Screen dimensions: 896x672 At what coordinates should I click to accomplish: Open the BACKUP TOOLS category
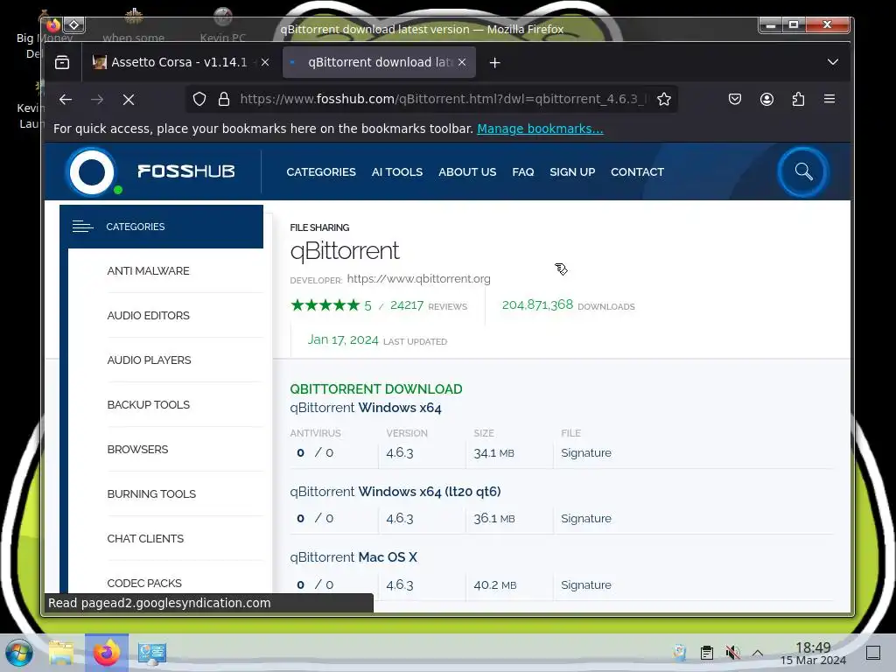(x=148, y=404)
